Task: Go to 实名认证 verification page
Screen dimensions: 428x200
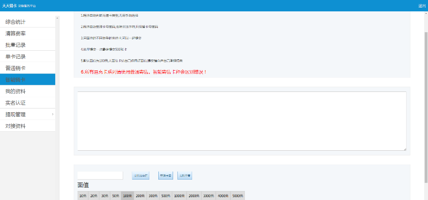Action: [x=15, y=103]
